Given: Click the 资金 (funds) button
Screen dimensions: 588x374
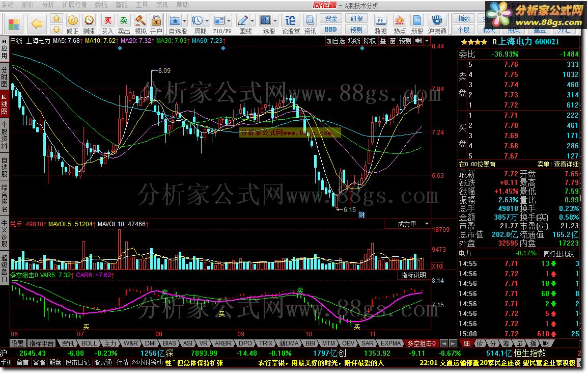Looking at the screenshot, I should [331, 18].
